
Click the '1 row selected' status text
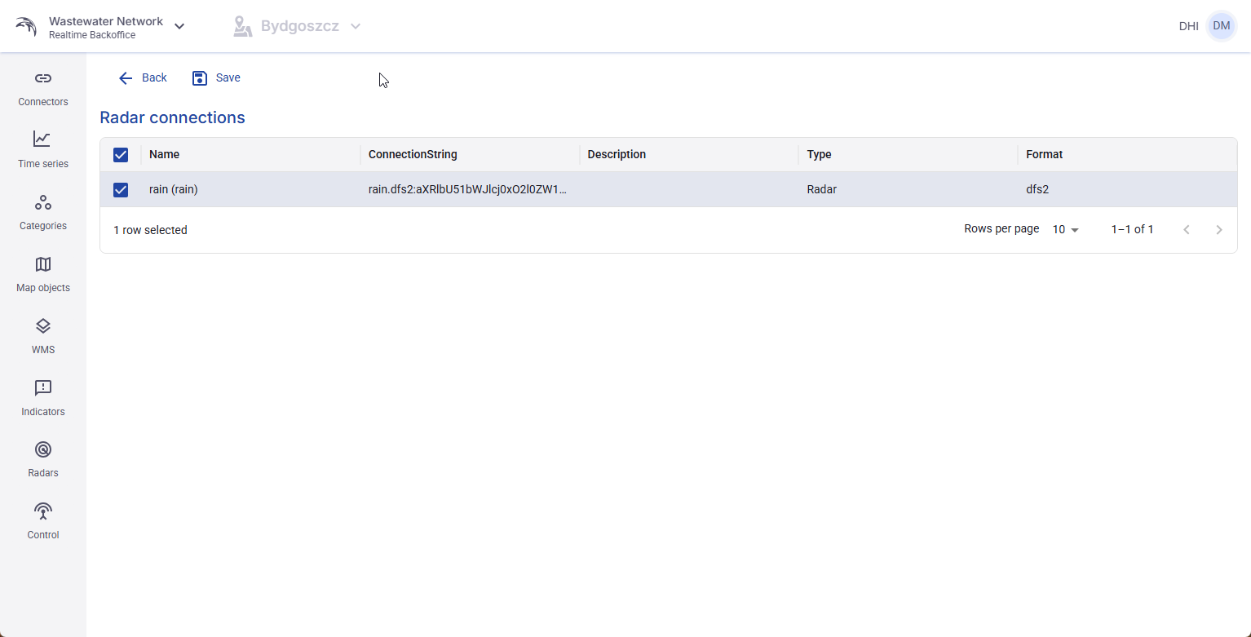[x=150, y=230]
